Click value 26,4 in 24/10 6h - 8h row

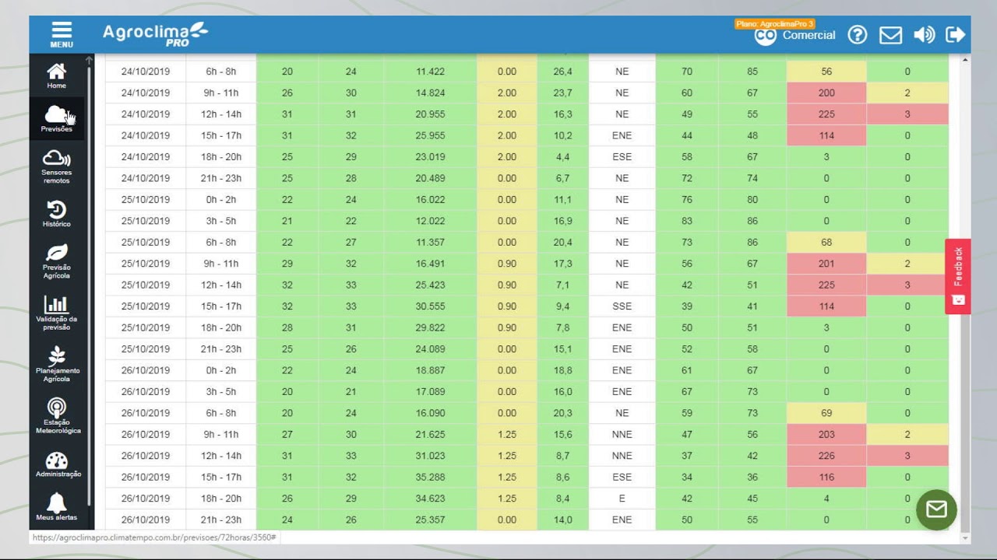click(562, 72)
